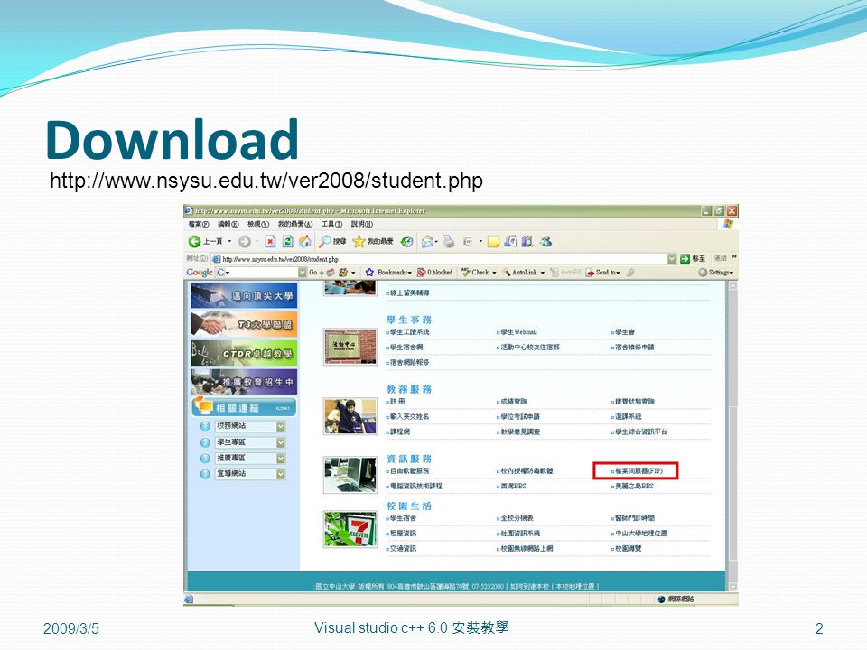Click in the Google toolbar search field
867x650 pixels.
tap(256, 273)
